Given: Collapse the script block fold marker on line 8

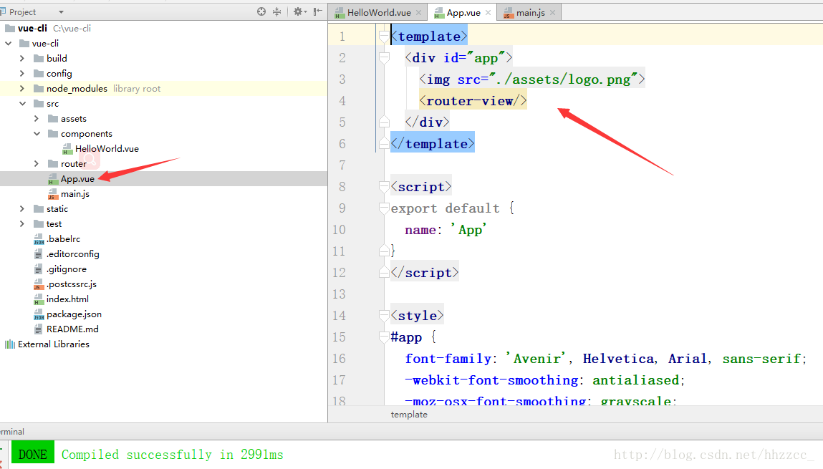Looking at the screenshot, I should click(384, 187).
